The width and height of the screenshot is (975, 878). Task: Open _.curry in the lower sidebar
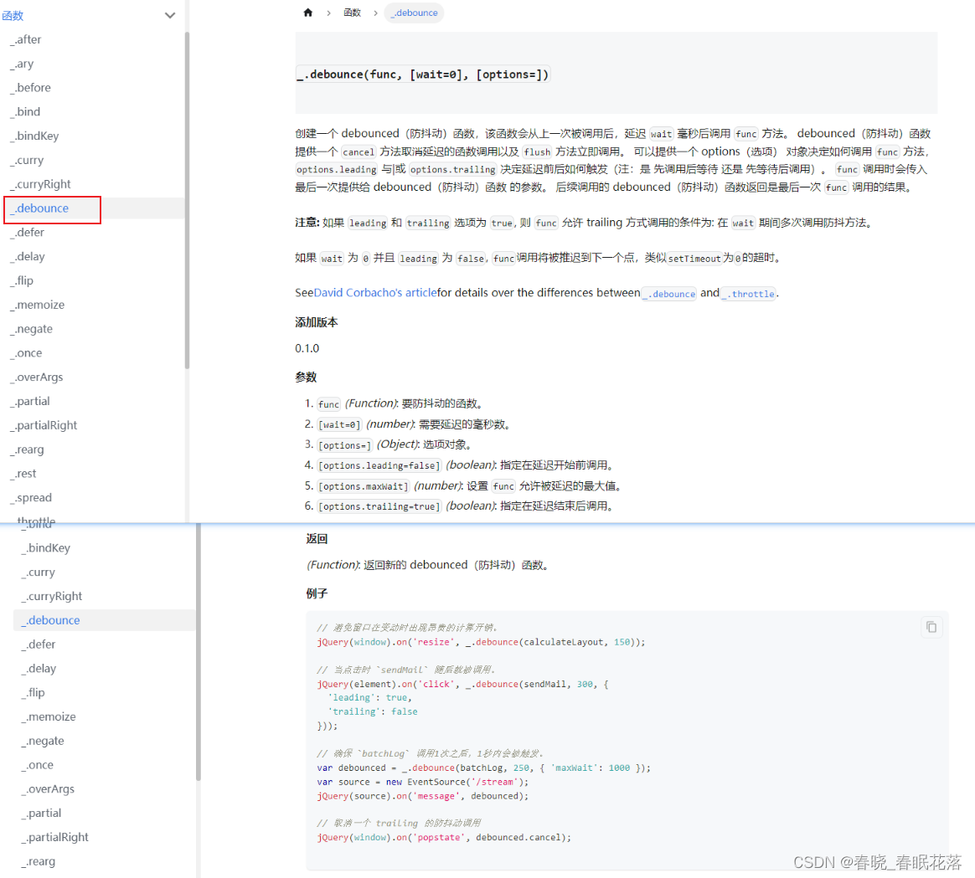click(39, 572)
